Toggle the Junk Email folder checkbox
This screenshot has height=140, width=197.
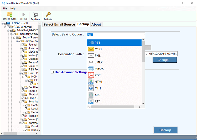pos(23,48)
